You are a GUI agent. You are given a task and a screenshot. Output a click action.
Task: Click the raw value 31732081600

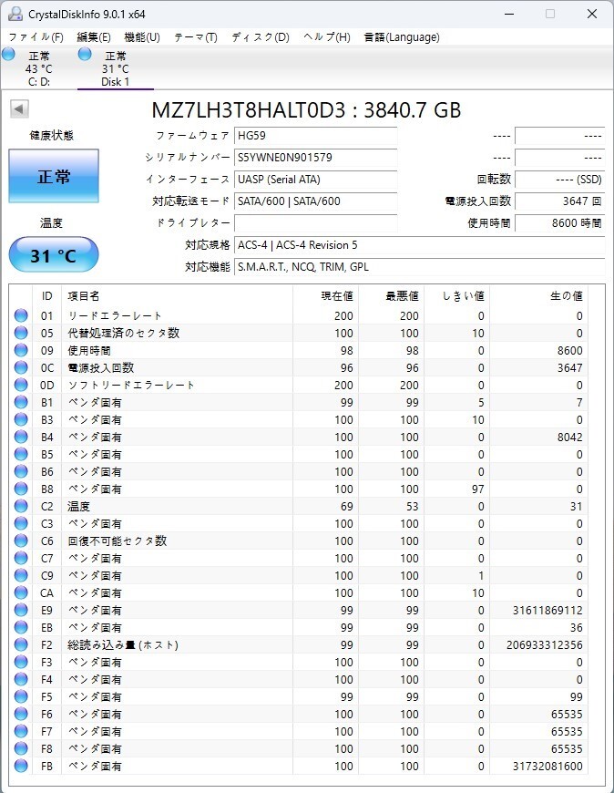click(x=547, y=766)
